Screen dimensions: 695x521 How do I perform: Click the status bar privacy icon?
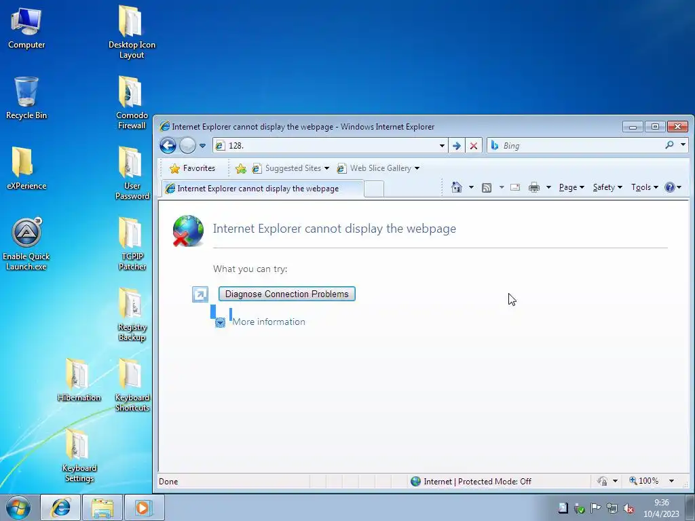(x=602, y=481)
